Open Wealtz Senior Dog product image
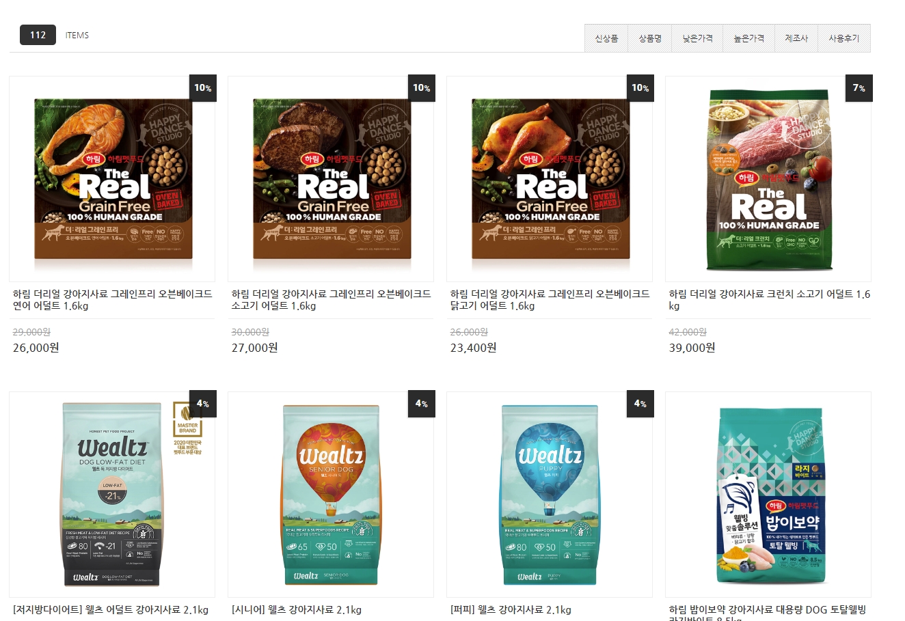Image resolution: width=905 pixels, height=621 pixels. 331,495
